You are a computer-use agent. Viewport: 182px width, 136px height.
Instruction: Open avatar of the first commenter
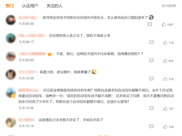[x=11, y=20]
